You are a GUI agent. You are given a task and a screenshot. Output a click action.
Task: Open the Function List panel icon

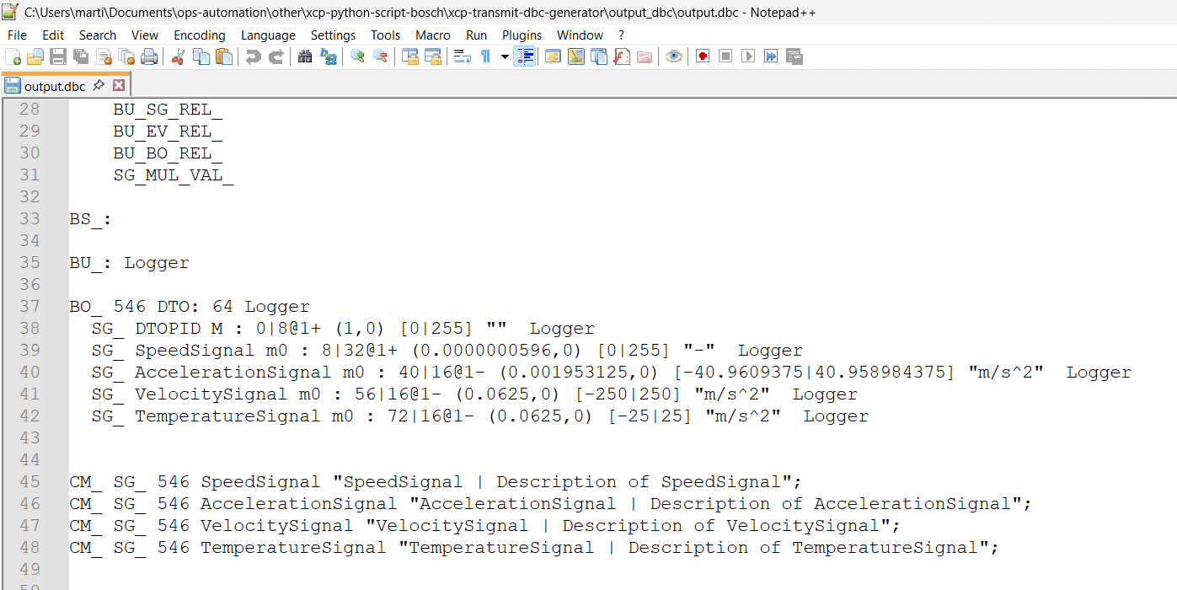pos(622,56)
